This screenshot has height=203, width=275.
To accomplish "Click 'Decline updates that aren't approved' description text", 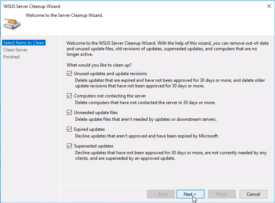I will (147, 136).
